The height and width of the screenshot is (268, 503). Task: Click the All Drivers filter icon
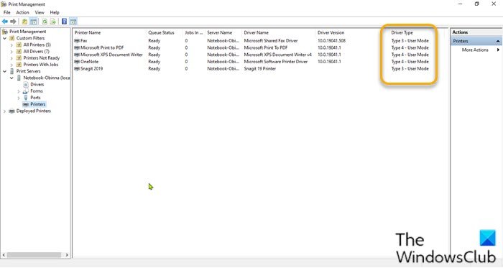[19, 51]
